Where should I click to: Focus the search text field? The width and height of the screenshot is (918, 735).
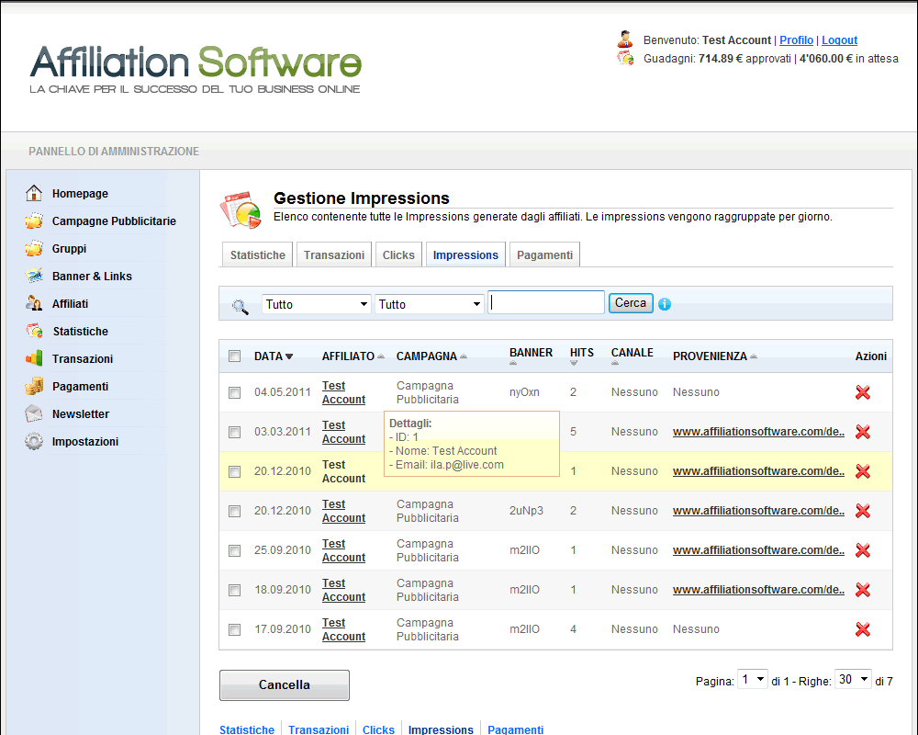(546, 303)
